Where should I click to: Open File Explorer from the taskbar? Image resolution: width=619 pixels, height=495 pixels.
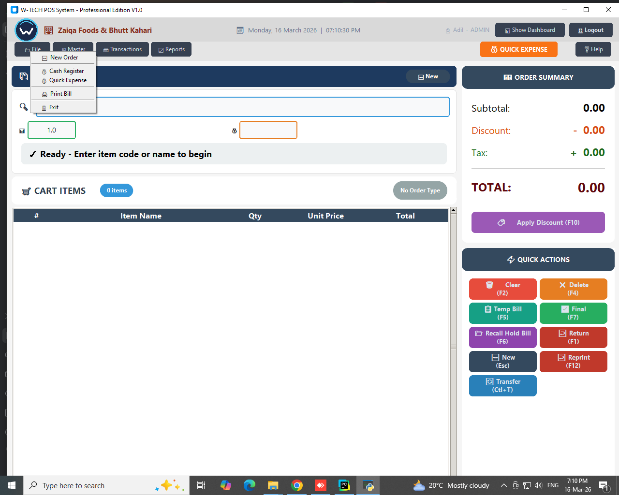[273, 485]
